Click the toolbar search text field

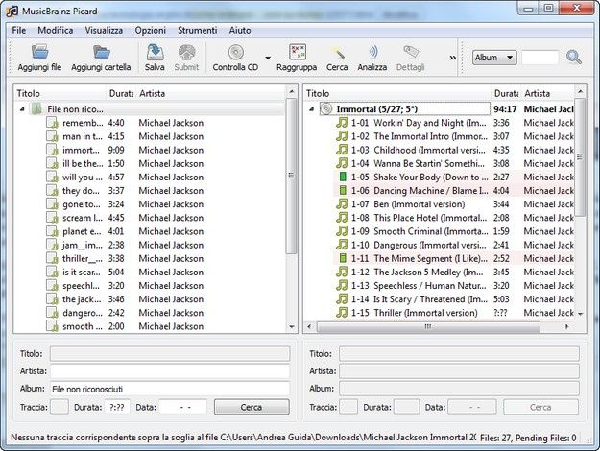pyautogui.click(x=540, y=58)
